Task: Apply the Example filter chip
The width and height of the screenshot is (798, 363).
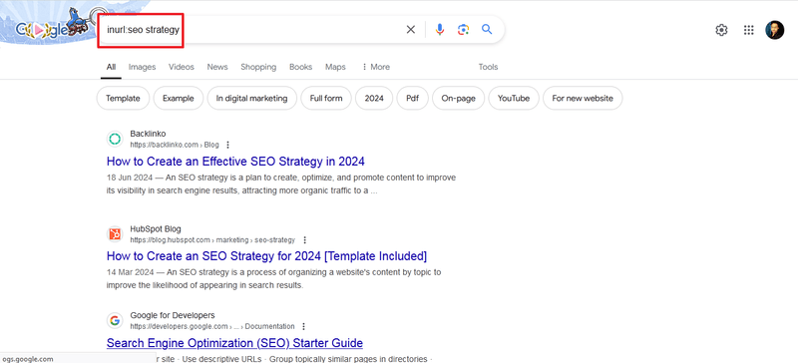Action: (x=179, y=99)
